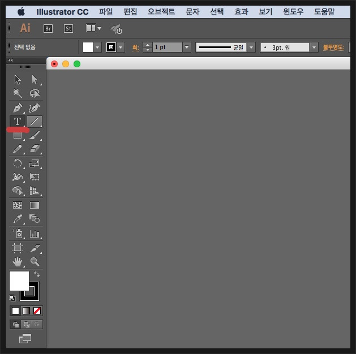Open the 파일 menu
Image resolution: width=356 pixels, height=354 pixels.
(x=106, y=11)
